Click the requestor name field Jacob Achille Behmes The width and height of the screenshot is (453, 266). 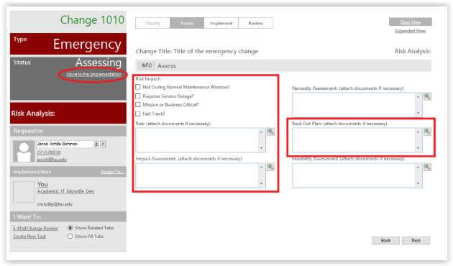click(x=65, y=144)
